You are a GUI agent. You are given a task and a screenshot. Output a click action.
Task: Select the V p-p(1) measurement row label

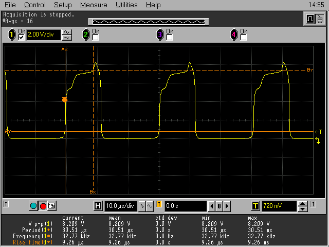coord(41,224)
